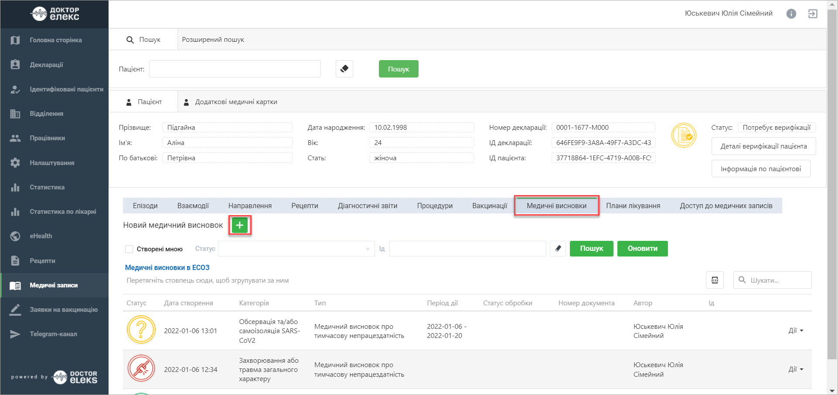Click Пошук button in conclusions filter
838x395 pixels.
592,249
